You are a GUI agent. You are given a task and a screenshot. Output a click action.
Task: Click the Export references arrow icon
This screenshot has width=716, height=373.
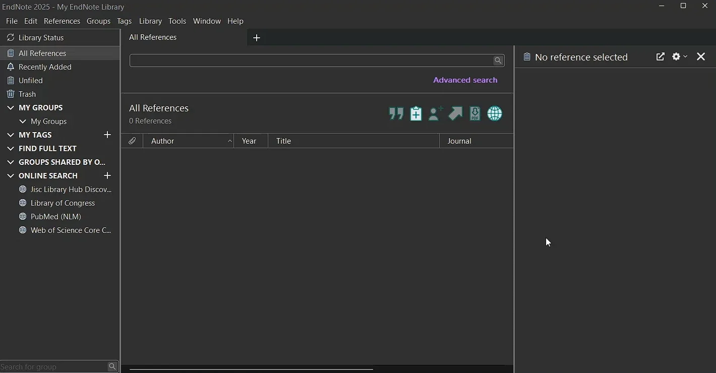point(455,113)
